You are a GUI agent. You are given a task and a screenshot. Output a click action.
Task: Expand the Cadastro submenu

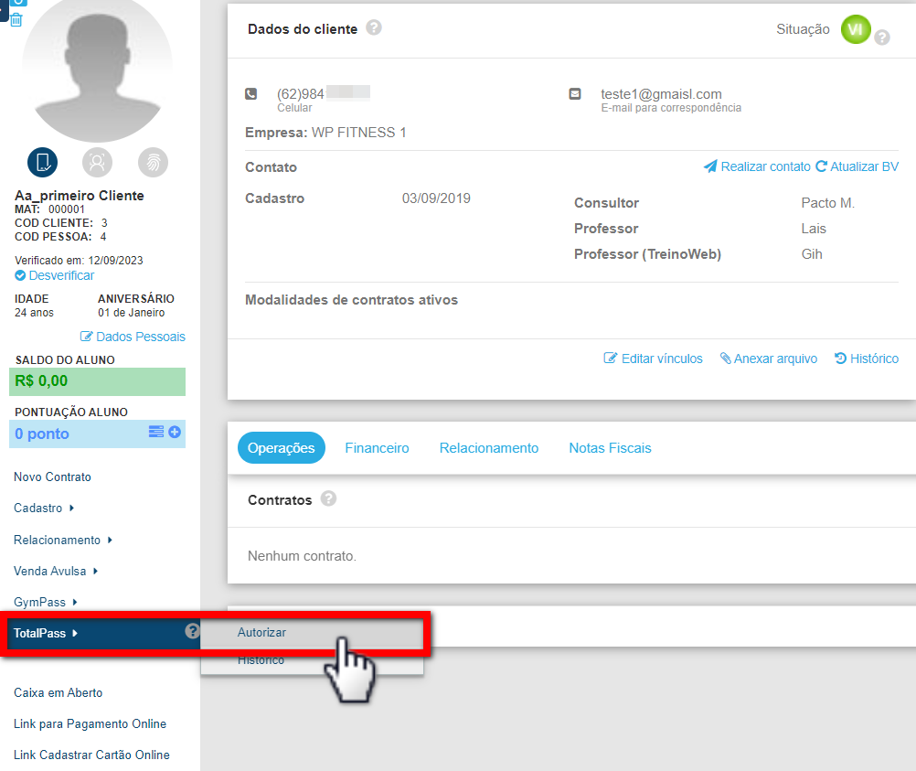(43, 508)
